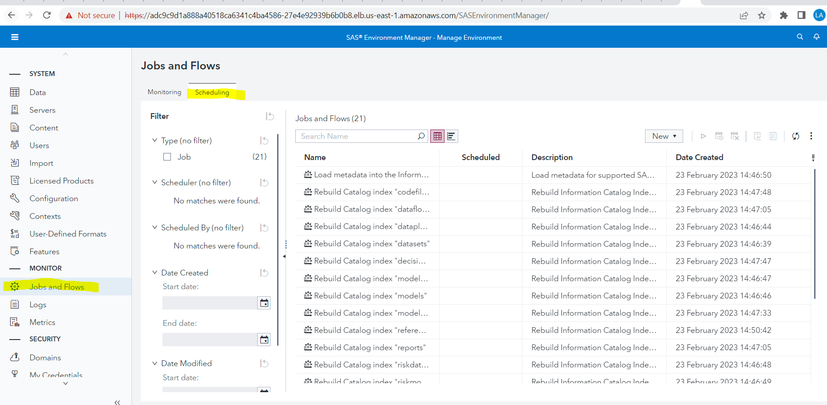Screen dimensions: 827x405
Task: Open the User-Defined Formats page
Action: pyautogui.click(x=67, y=233)
